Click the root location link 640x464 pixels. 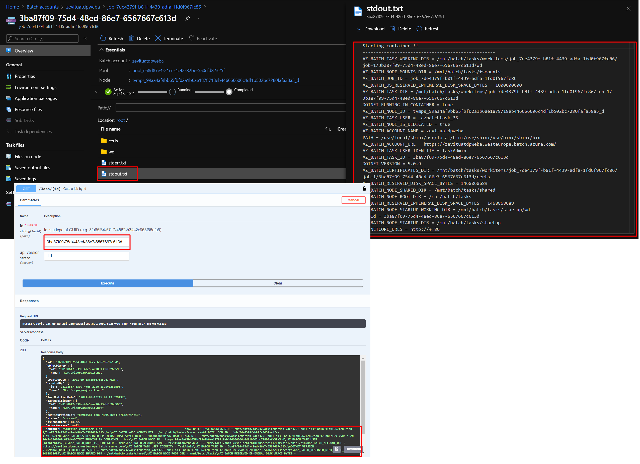(121, 120)
